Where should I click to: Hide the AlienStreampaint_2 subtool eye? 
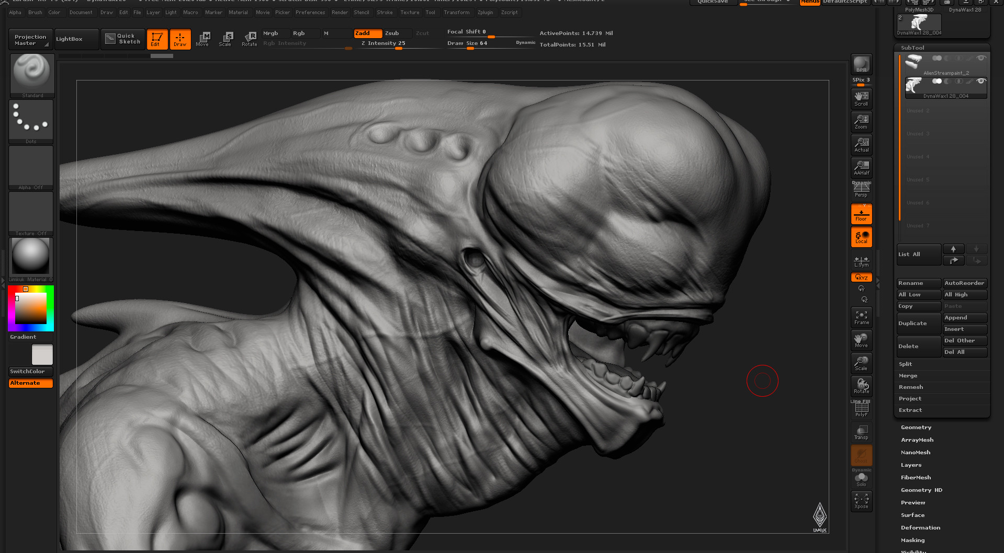point(981,59)
